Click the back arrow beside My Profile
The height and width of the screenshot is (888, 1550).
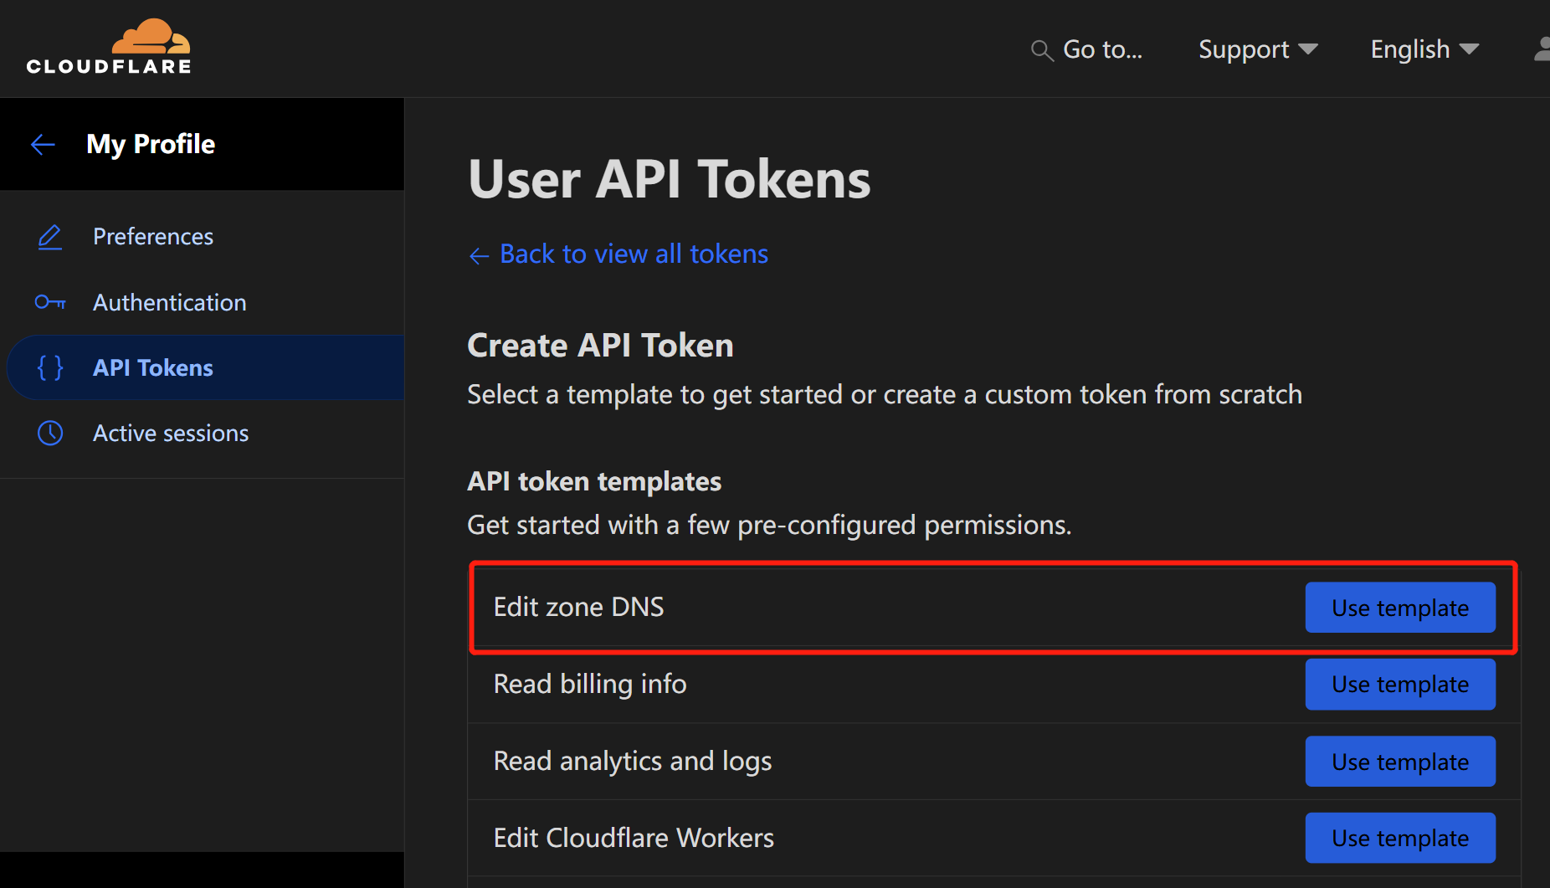43,145
